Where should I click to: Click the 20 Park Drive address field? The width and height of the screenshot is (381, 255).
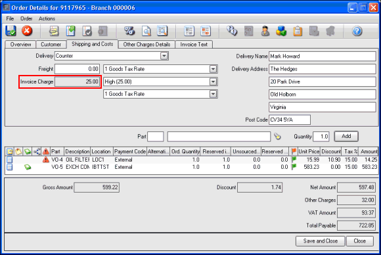tap(322, 81)
